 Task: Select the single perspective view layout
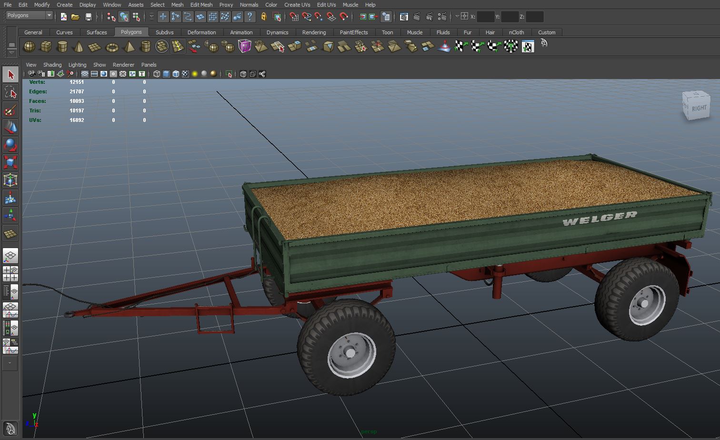(x=10, y=256)
